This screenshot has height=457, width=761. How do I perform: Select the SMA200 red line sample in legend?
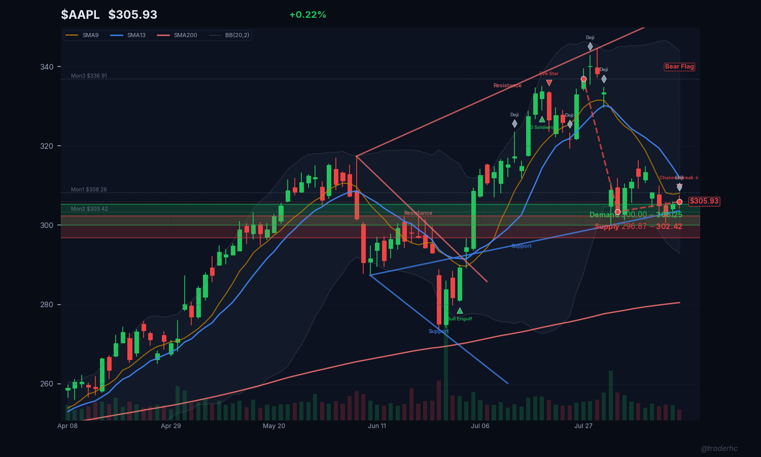click(163, 35)
